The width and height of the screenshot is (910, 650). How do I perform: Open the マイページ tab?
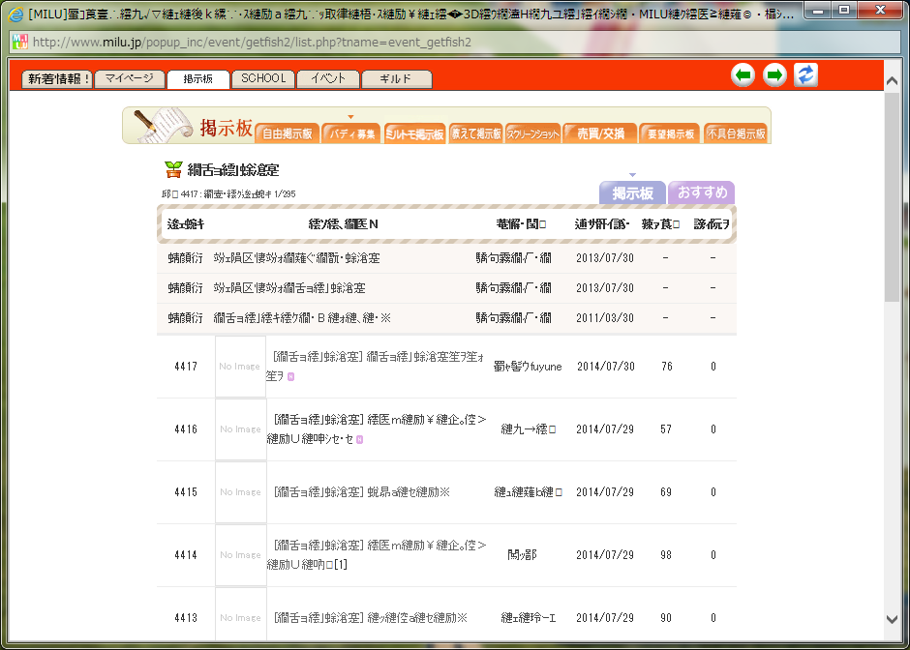click(130, 79)
